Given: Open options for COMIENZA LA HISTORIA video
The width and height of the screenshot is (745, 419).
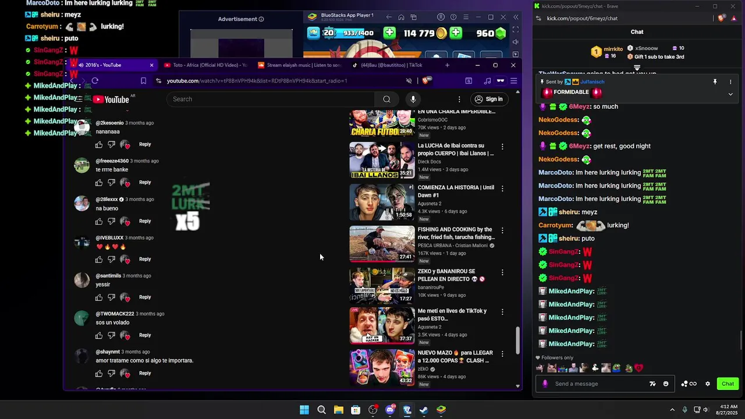Looking at the screenshot, I should [x=502, y=189].
